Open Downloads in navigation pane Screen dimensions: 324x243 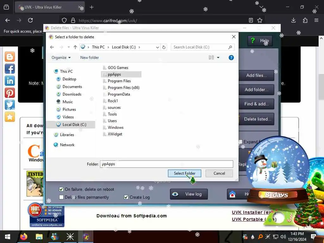(x=72, y=94)
